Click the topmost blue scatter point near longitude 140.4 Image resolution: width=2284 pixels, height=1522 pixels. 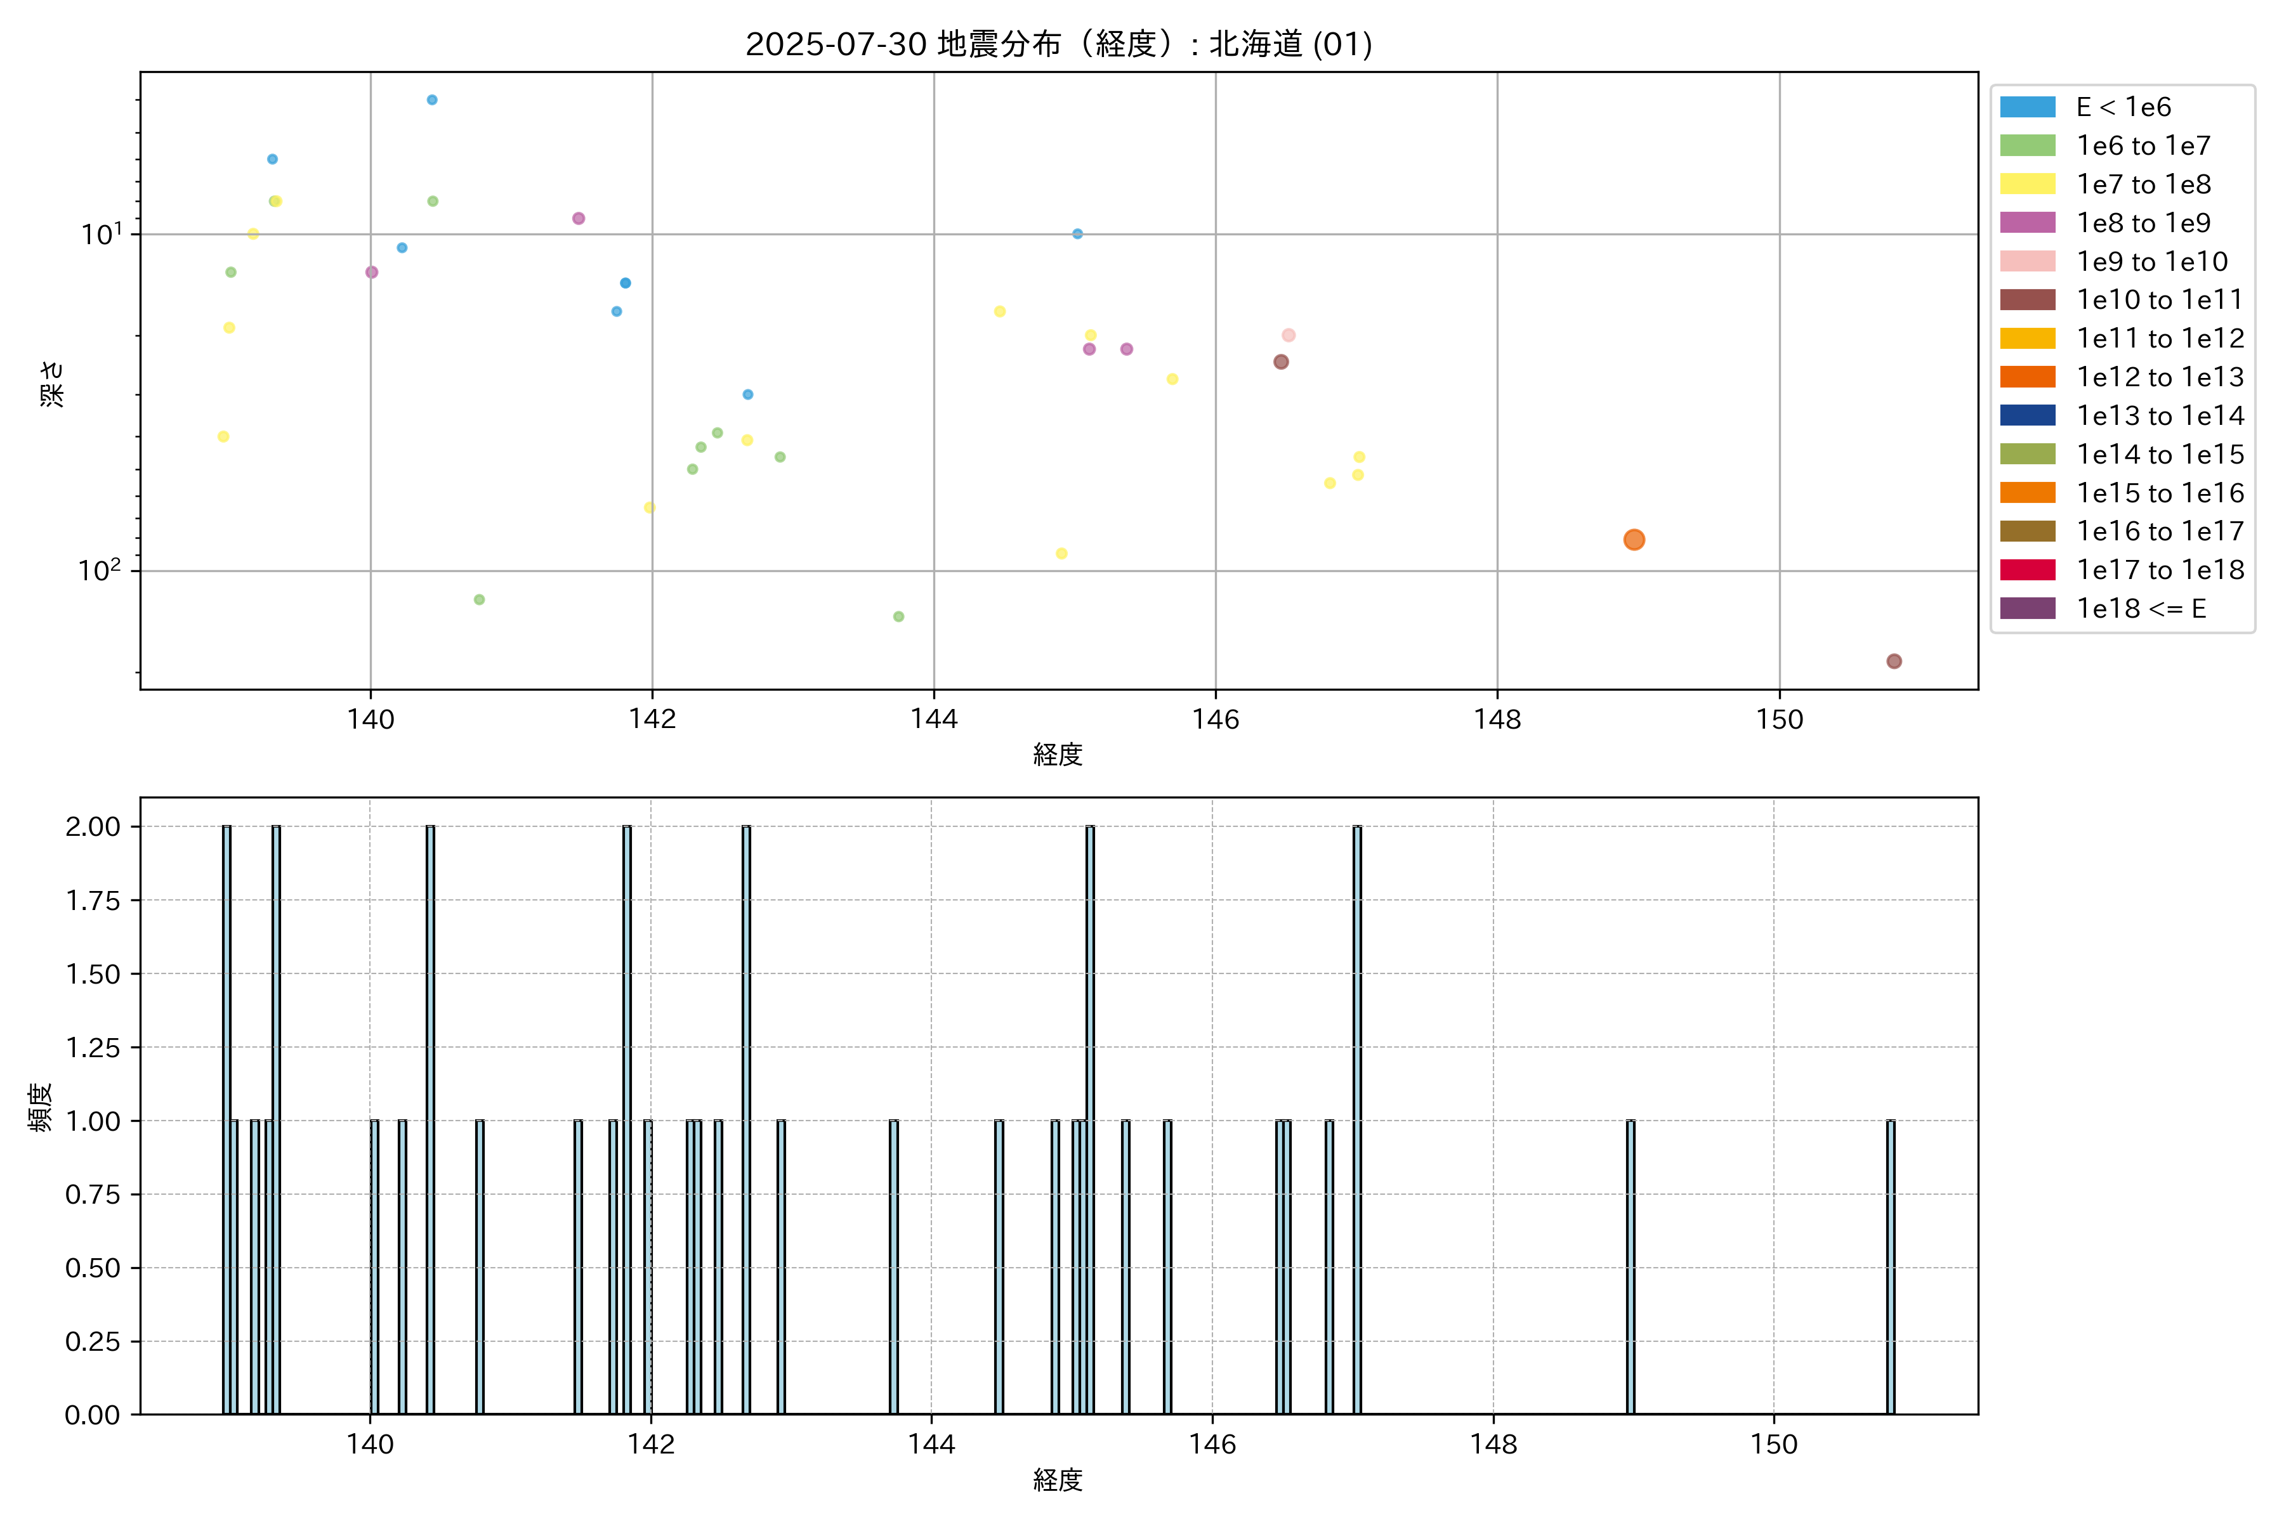pos(432,100)
